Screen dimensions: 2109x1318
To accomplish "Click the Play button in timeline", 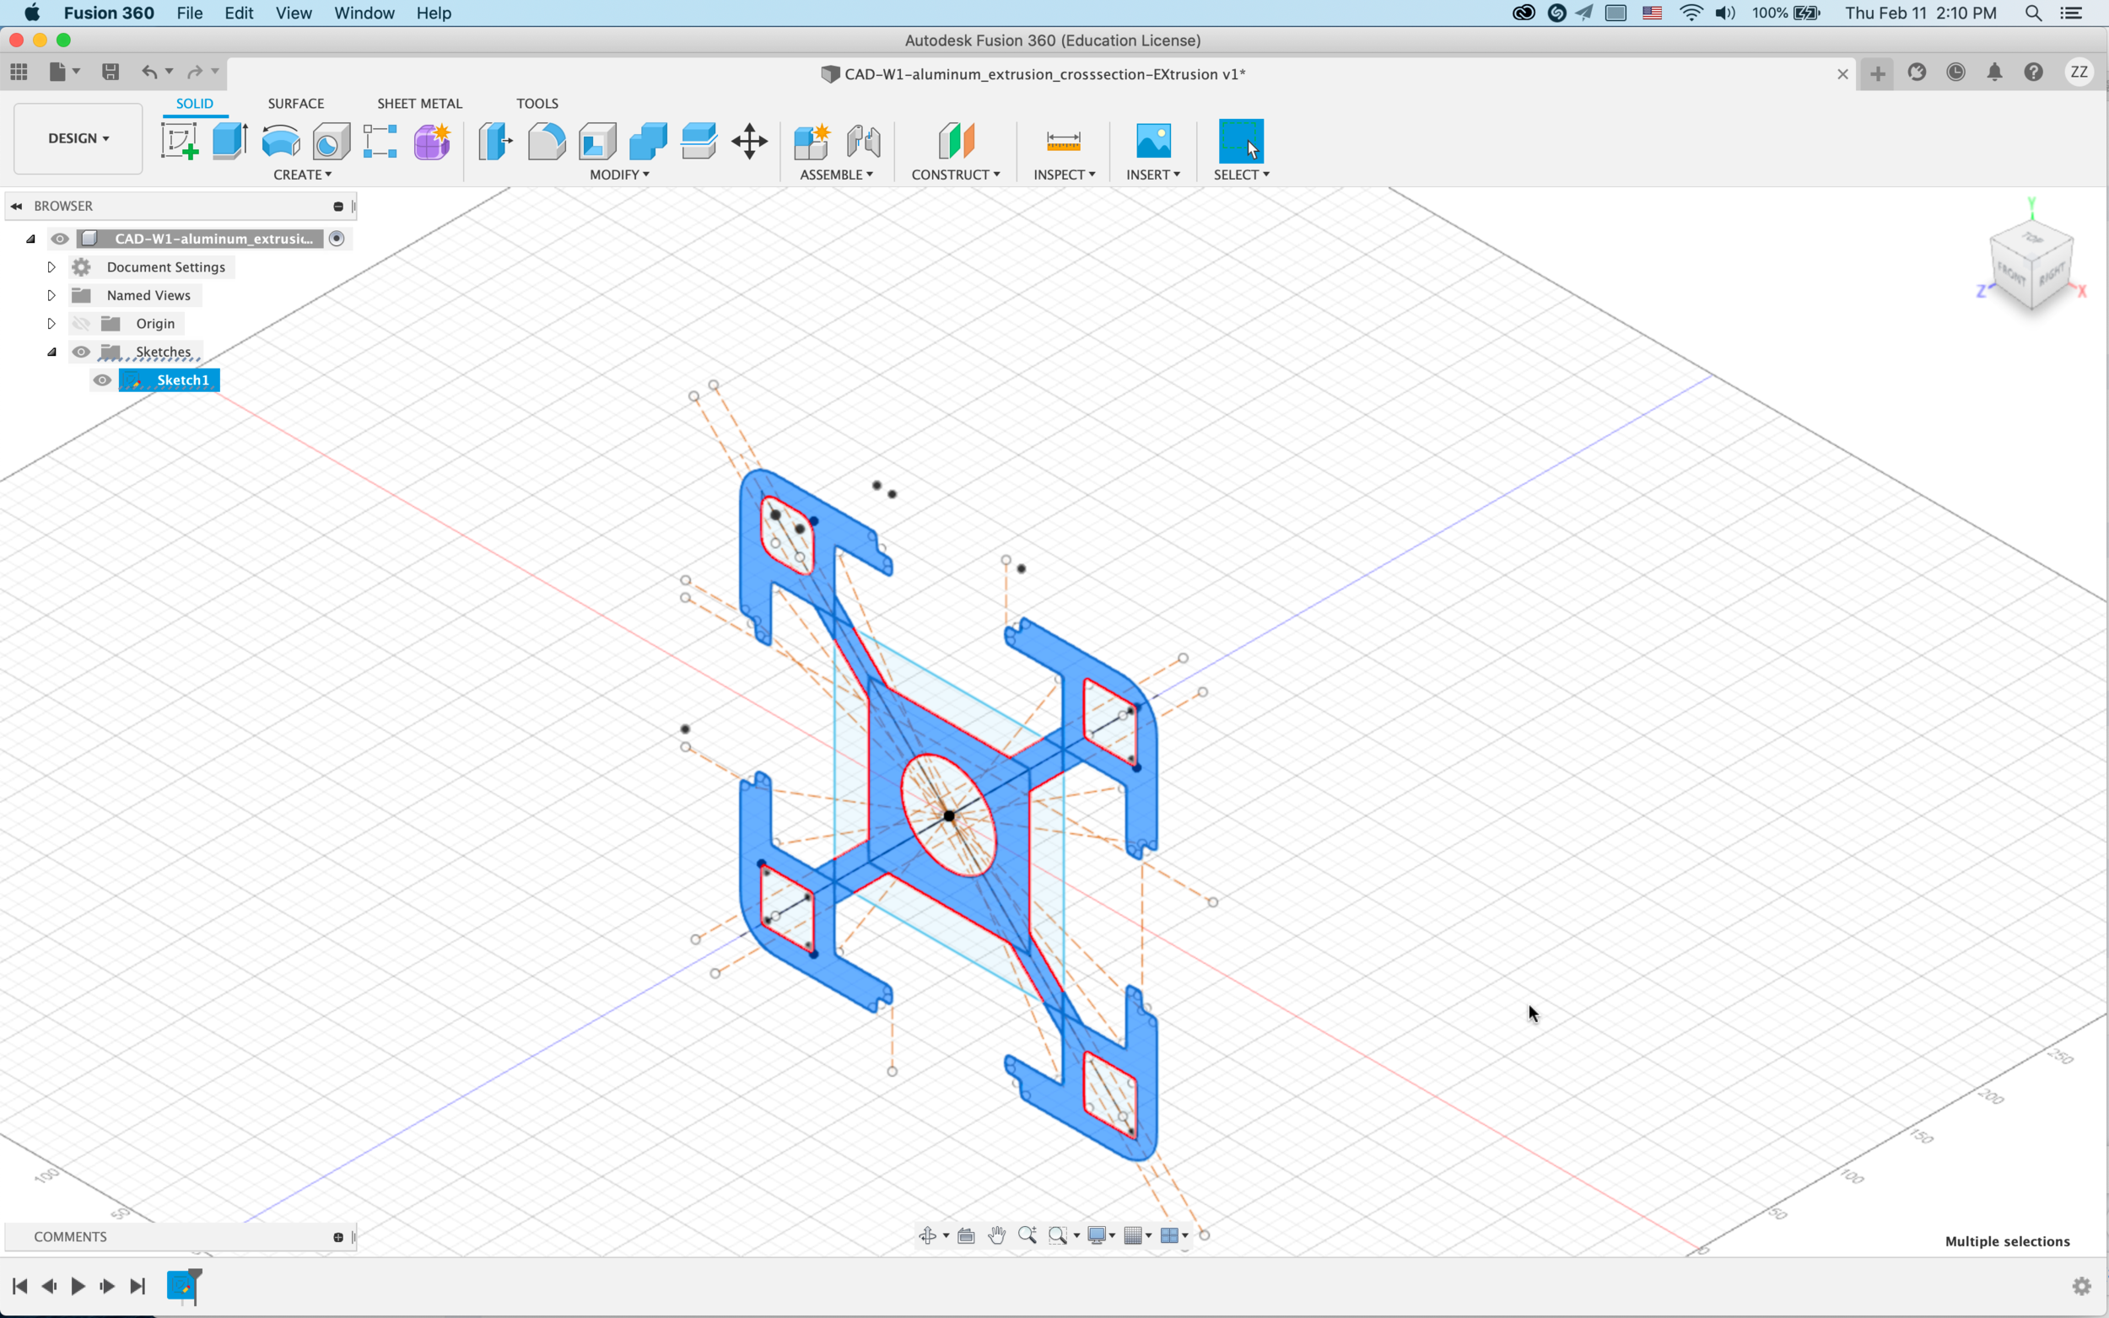I will [x=78, y=1286].
